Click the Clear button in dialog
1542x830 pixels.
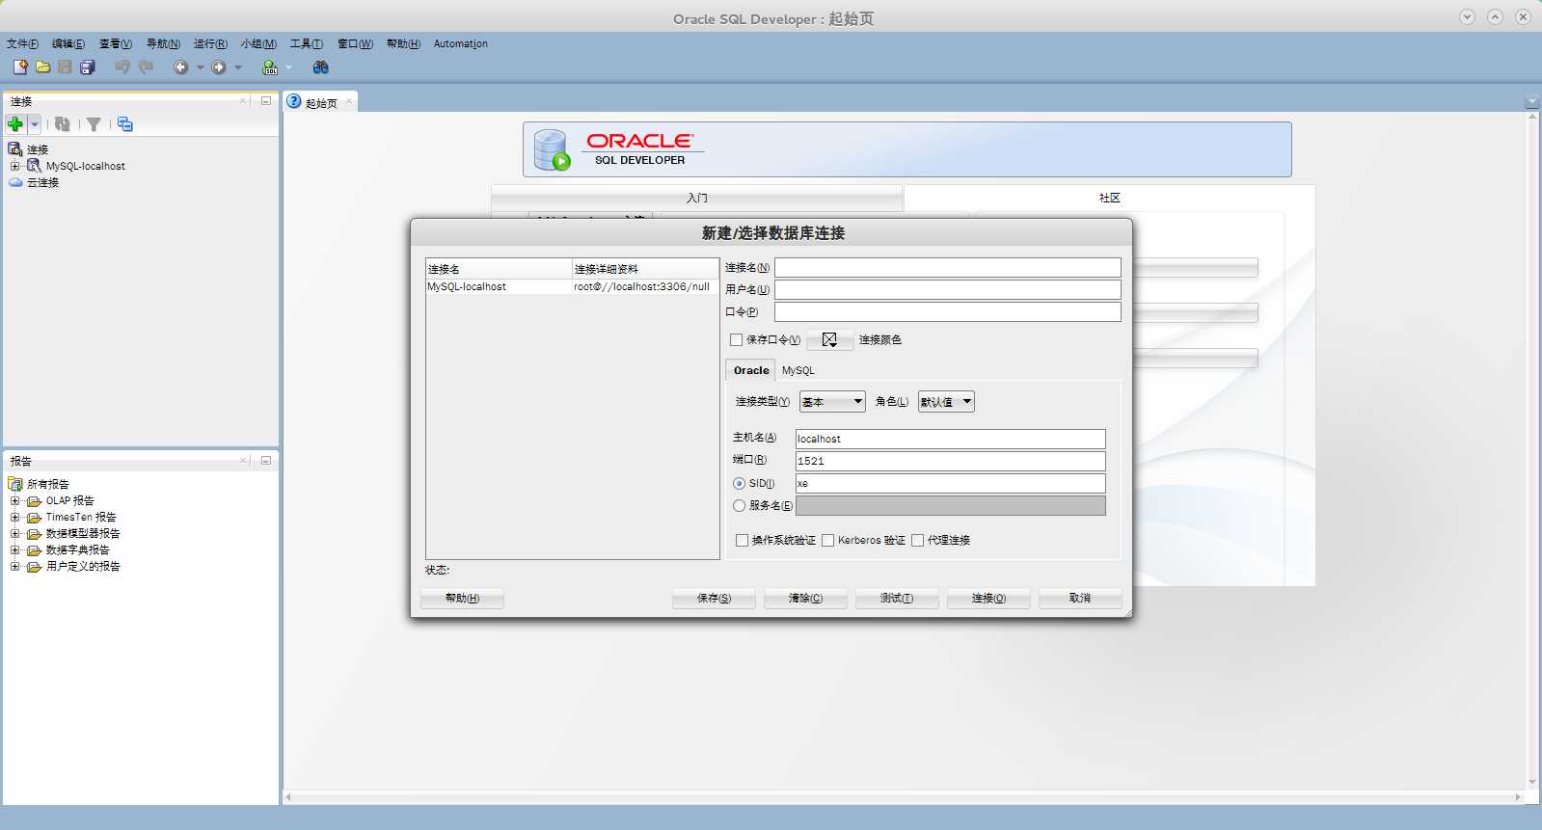805,599
